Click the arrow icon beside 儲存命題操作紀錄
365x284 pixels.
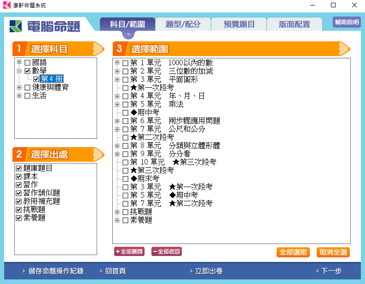point(23,271)
